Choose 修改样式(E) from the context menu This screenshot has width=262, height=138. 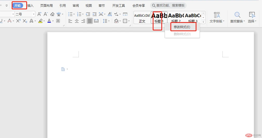click(x=182, y=27)
